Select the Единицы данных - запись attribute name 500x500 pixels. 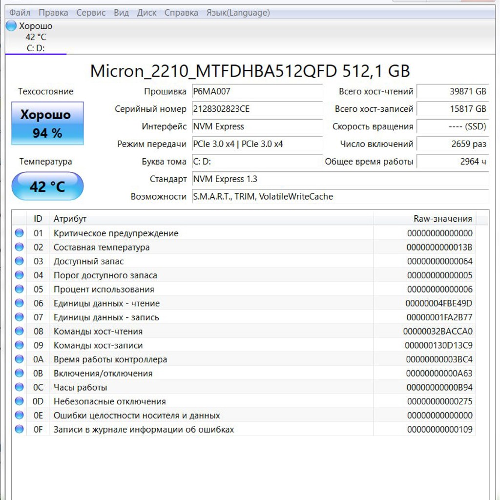coord(106,317)
